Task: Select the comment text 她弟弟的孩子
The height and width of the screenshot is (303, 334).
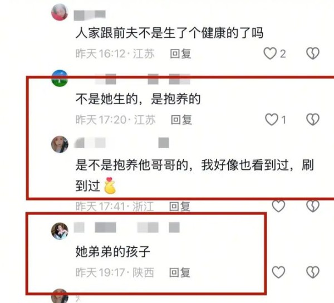Action: point(112,252)
